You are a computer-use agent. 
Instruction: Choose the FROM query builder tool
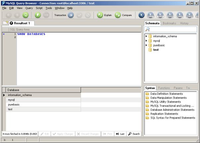pyautogui.click(x=161, y=15)
